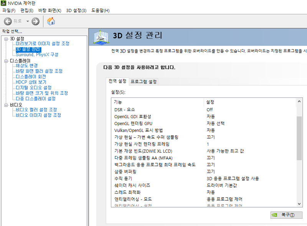Select 가상 현실 – 가변 속도 수퍼 샘플링 row
This screenshot has height=226, width=307.
[x=204, y=137]
